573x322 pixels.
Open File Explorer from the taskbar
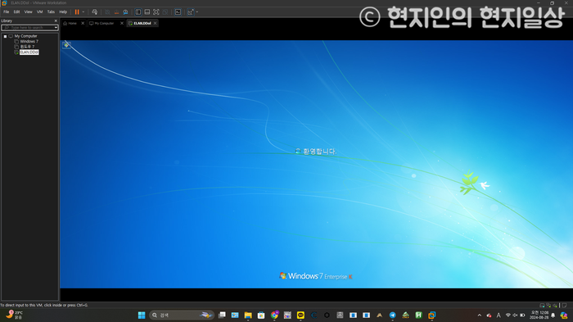coord(248,315)
